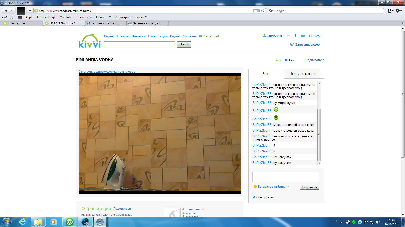Screen dimensions: 405x227
Task: Add new tab with plus button by address bar
Action: coord(30,11)
